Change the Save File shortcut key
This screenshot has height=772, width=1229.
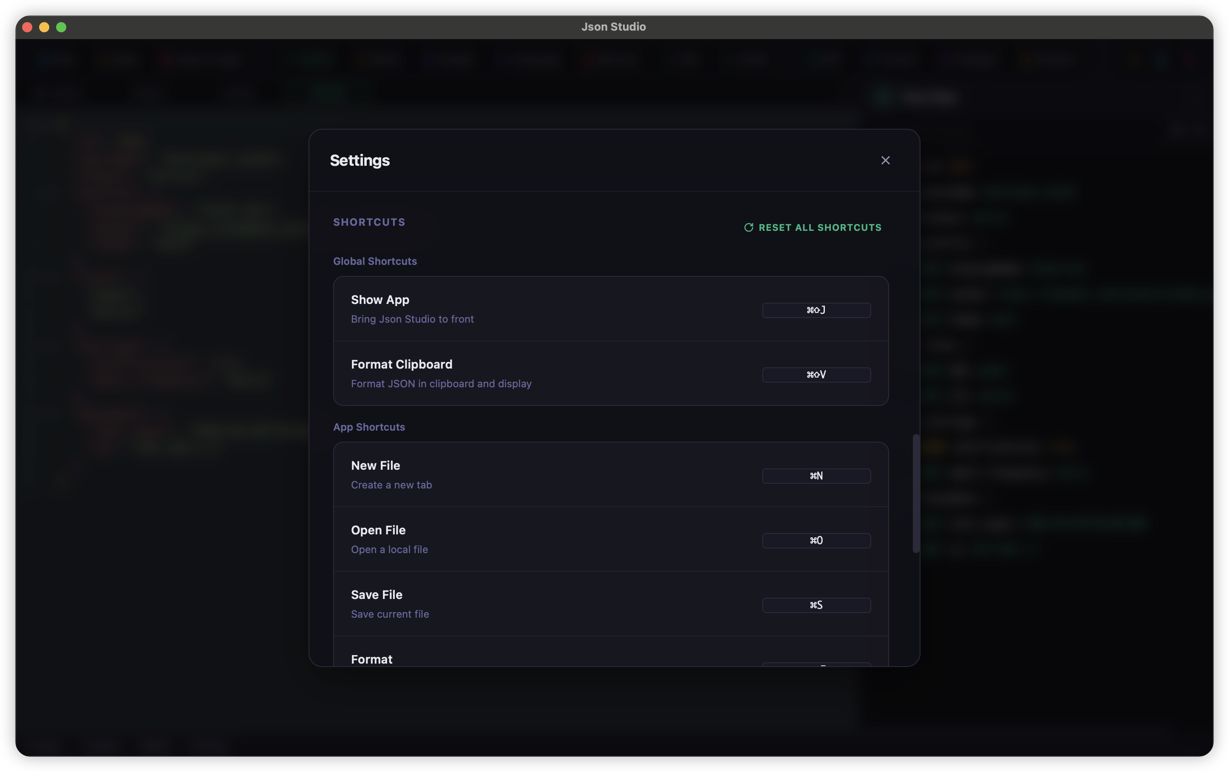[x=816, y=605]
